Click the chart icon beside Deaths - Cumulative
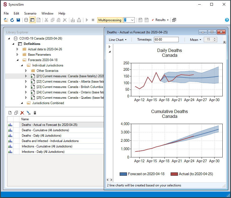Image resolution: width=231 pixels, height=198 pixels. pos(10,130)
